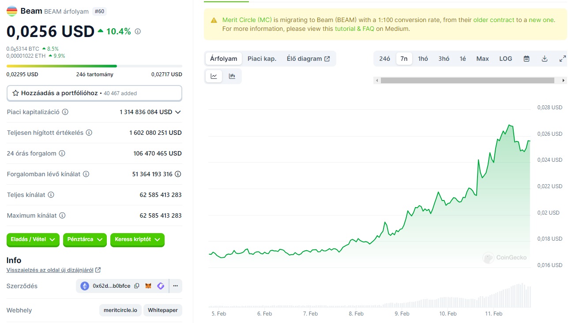This screenshot has height=323, width=568.
Task: Open the Eladás / Vétel dropdown
Action: tap(33, 239)
